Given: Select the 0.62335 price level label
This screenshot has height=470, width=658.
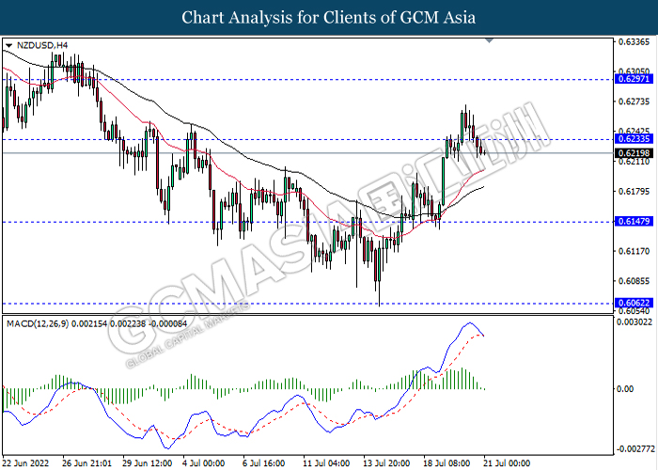Looking at the screenshot, I should (x=634, y=139).
